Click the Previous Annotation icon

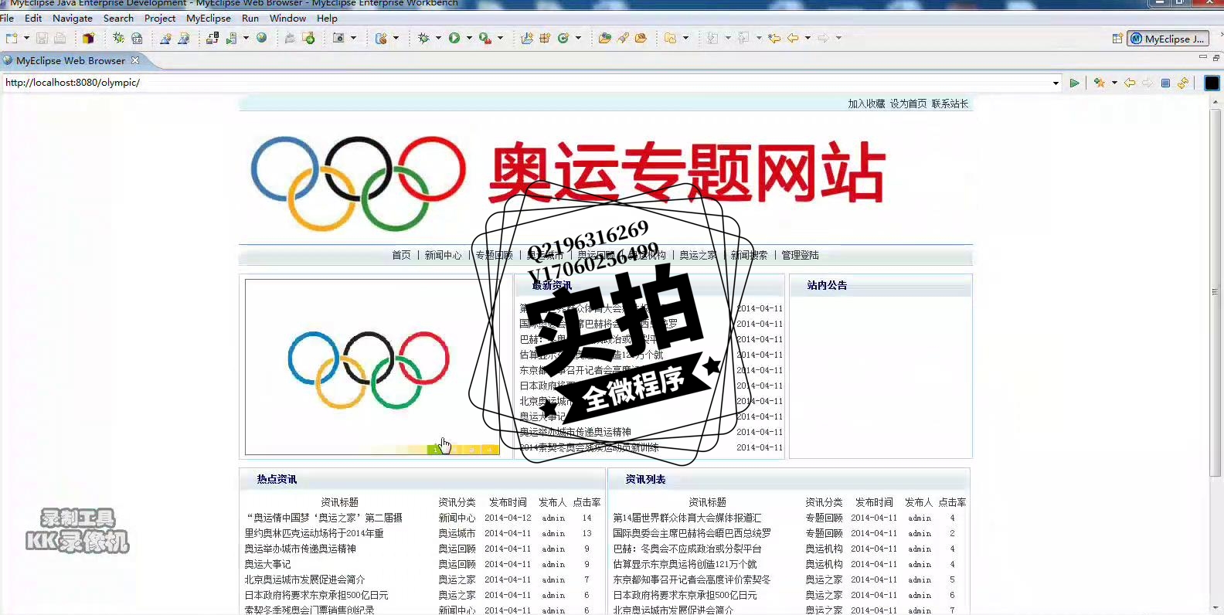743,38
